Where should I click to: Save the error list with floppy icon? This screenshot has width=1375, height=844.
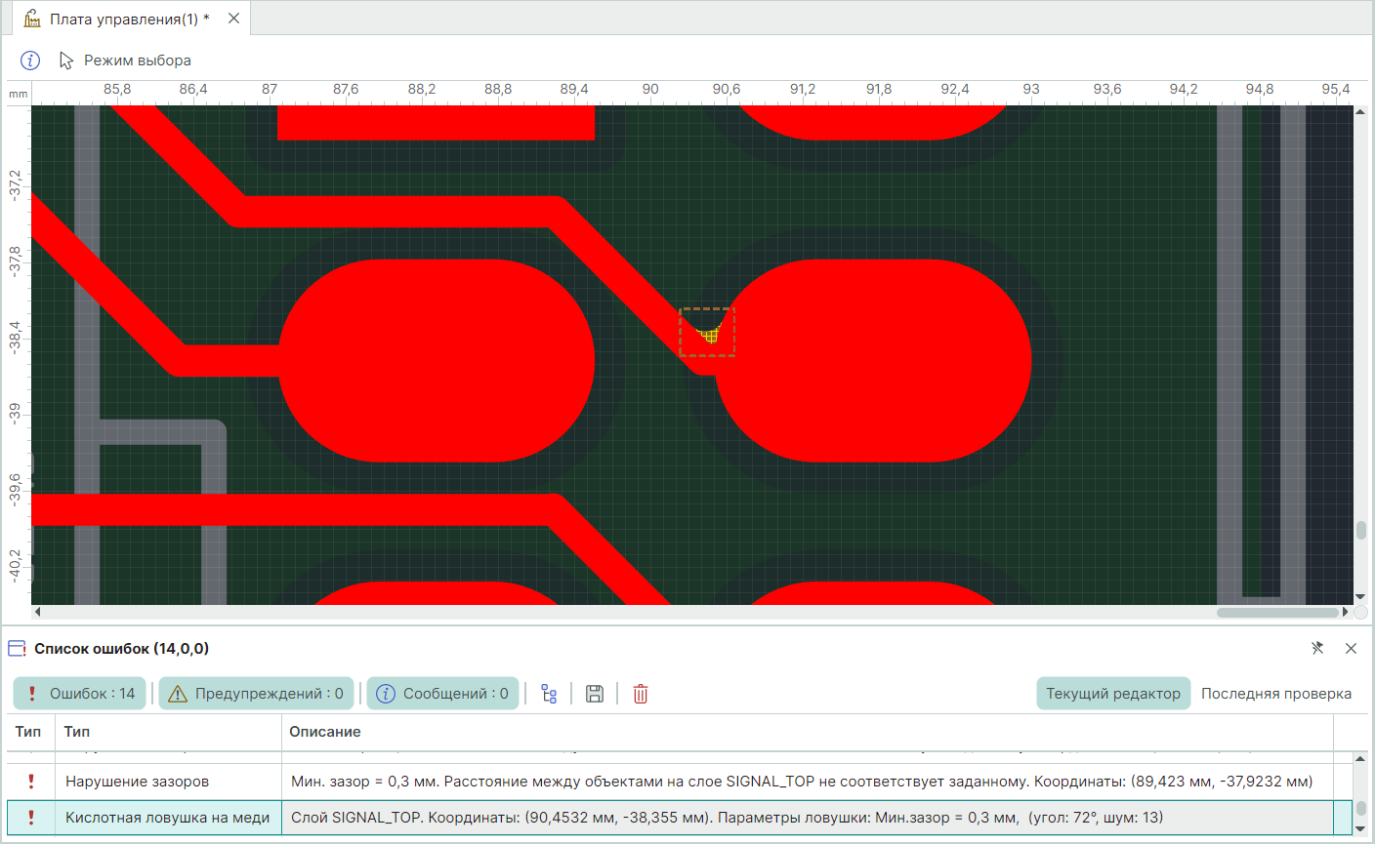point(595,694)
